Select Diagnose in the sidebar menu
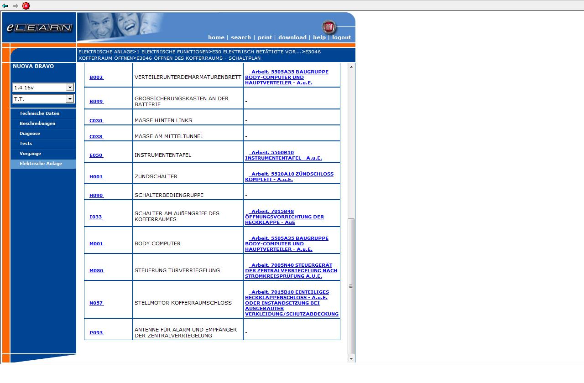This screenshot has width=584, height=383. pos(30,134)
